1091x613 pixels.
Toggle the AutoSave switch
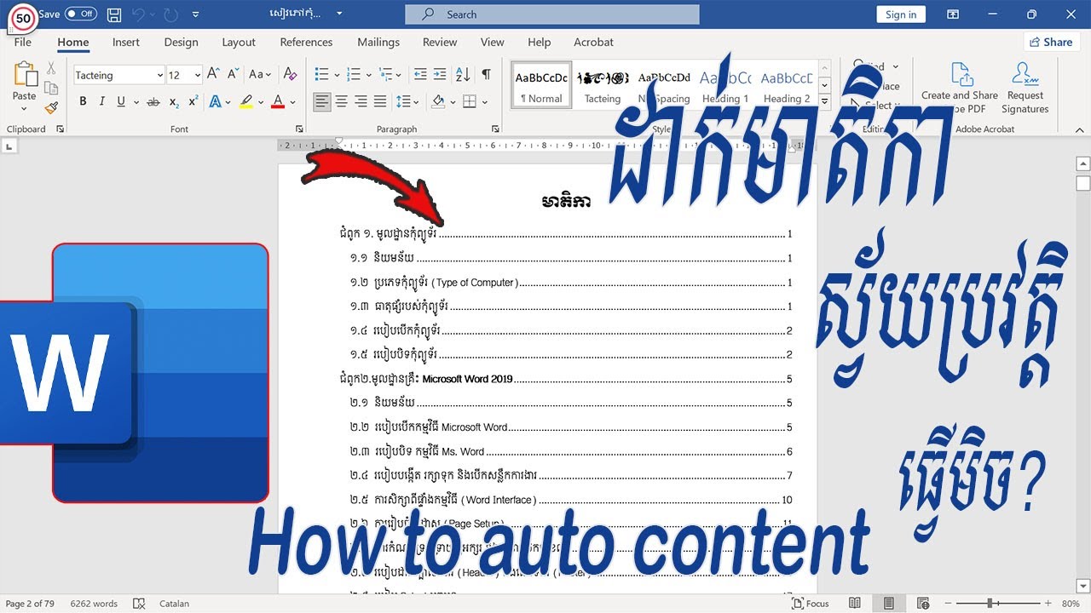tap(80, 14)
